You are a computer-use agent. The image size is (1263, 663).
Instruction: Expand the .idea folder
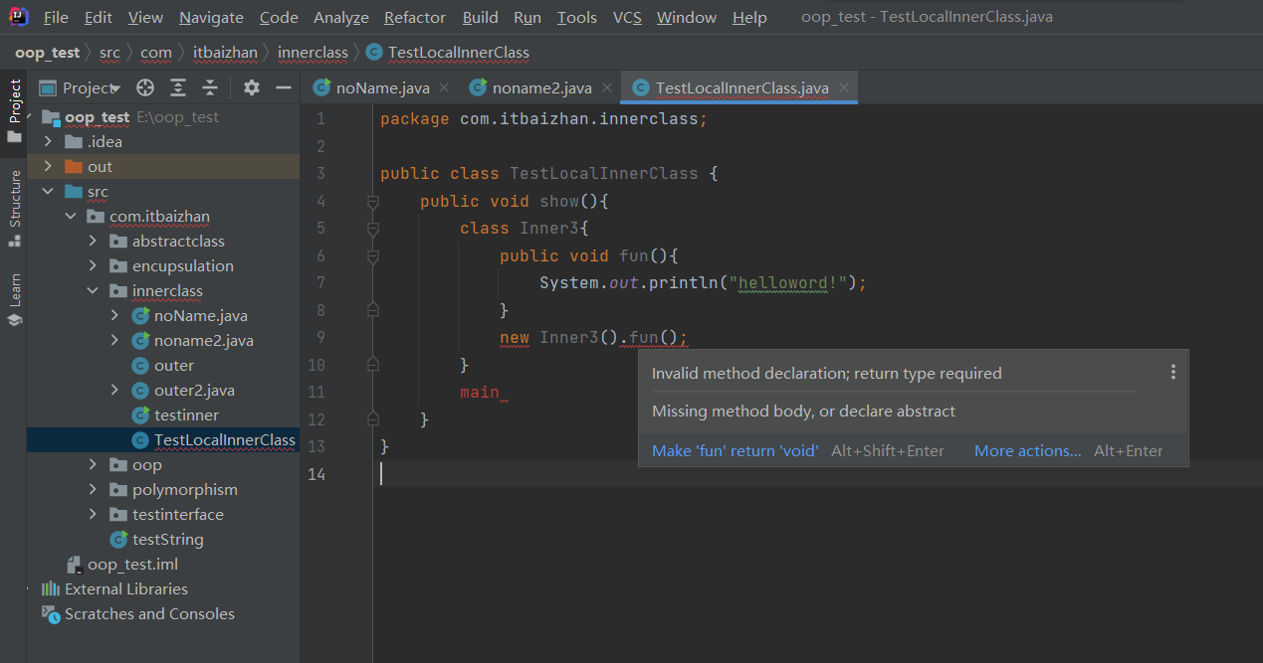pos(48,141)
